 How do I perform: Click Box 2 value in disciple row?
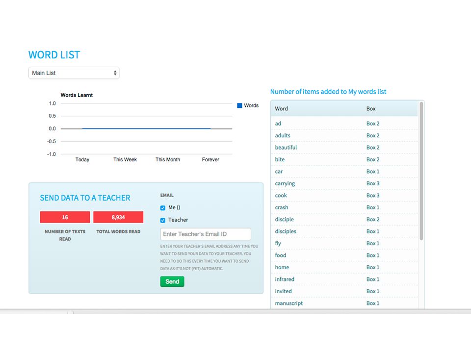pos(373,220)
